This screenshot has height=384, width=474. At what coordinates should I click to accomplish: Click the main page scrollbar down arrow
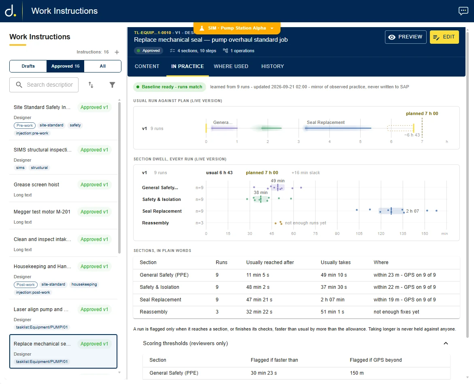coord(468,378)
